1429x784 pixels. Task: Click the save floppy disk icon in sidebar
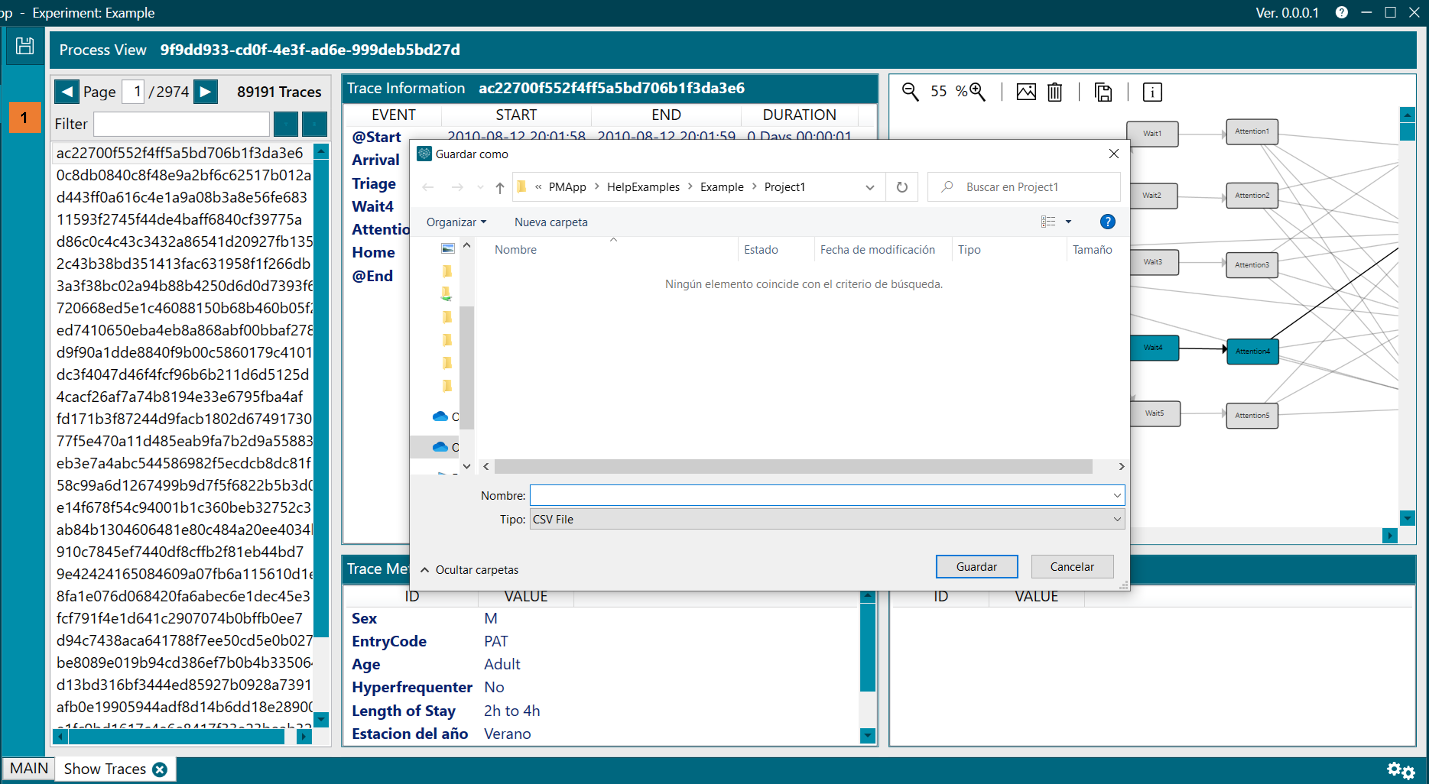[24, 46]
